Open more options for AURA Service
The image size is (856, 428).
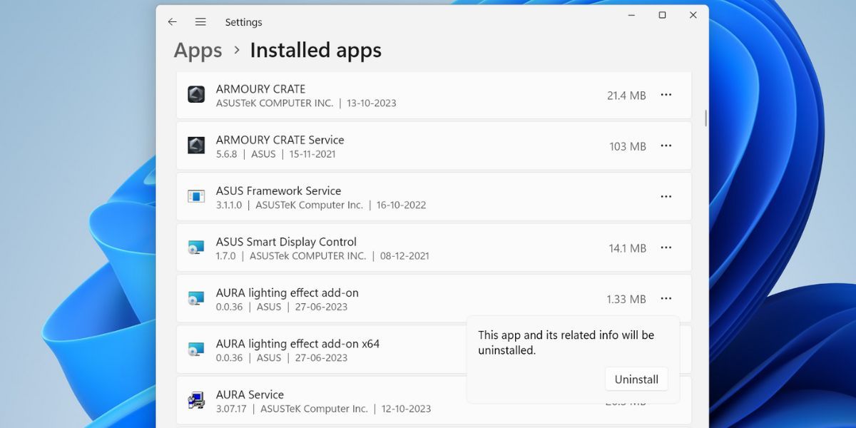666,400
